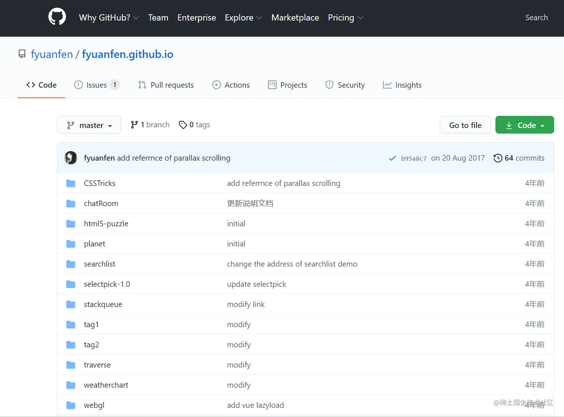Open the Enterprise page
This screenshot has height=417, width=564.
pos(197,18)
